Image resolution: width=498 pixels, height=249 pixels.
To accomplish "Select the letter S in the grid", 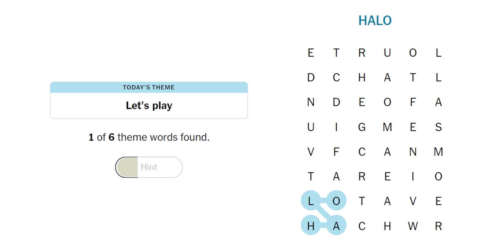I will tap(438, 127).
